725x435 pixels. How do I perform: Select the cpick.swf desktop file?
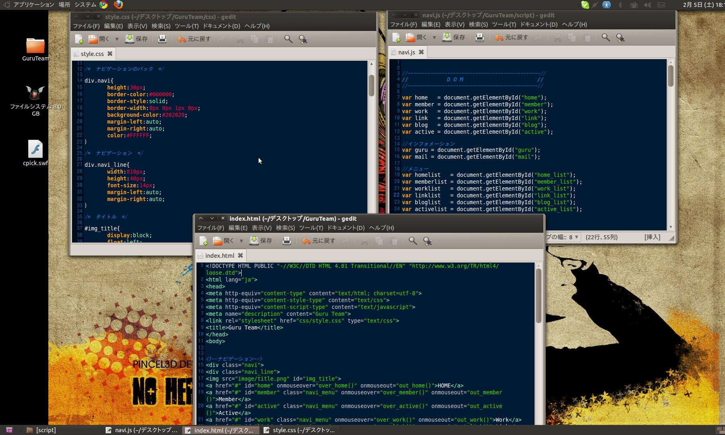[x=35, y=153]
